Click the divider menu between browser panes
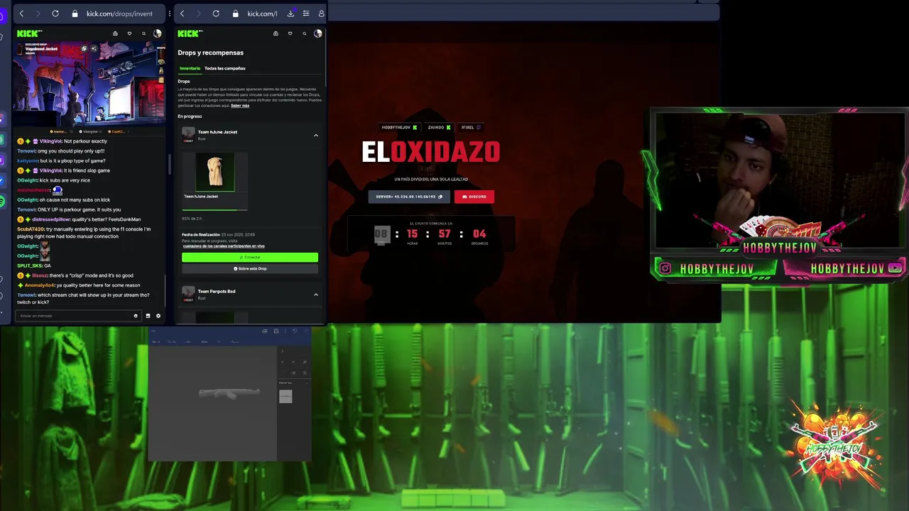This screenshot has height=511, width=909. [x=169, y=13]
